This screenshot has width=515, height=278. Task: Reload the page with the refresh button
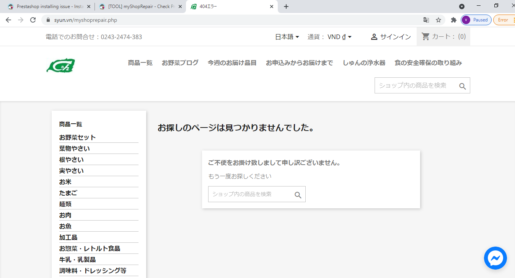pyautogui.click(x=33, y=20)
